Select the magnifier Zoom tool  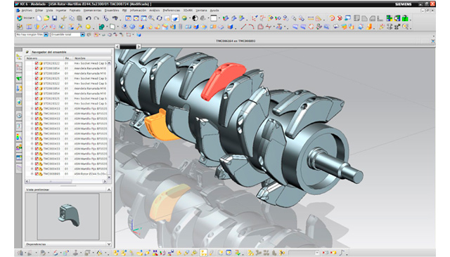pos(151,18)
